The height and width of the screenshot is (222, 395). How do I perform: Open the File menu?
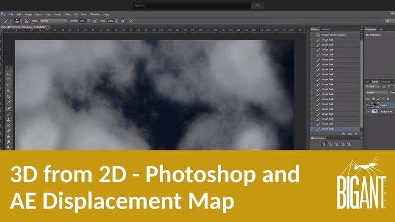tap(11, 14)
